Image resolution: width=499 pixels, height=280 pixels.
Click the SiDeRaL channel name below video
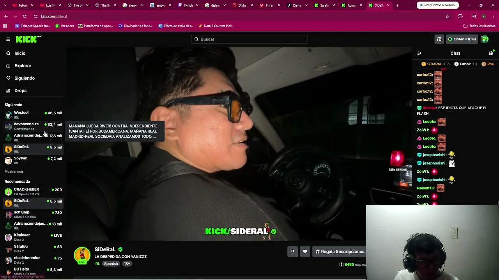click(x=105, y=249)
